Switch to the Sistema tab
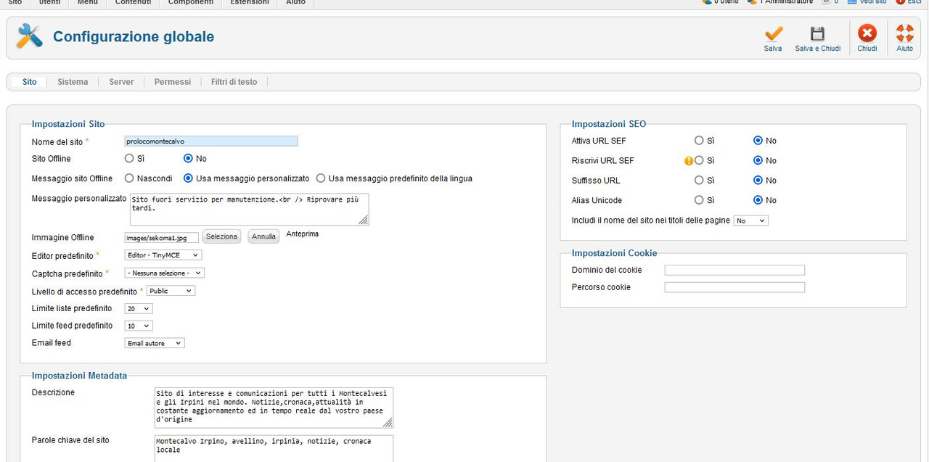 73,82
